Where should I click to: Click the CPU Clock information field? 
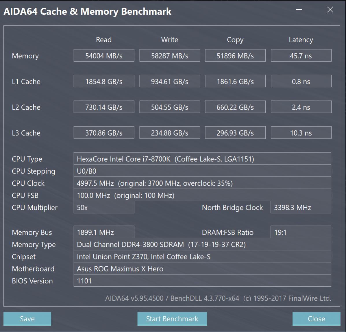[202, 183]
